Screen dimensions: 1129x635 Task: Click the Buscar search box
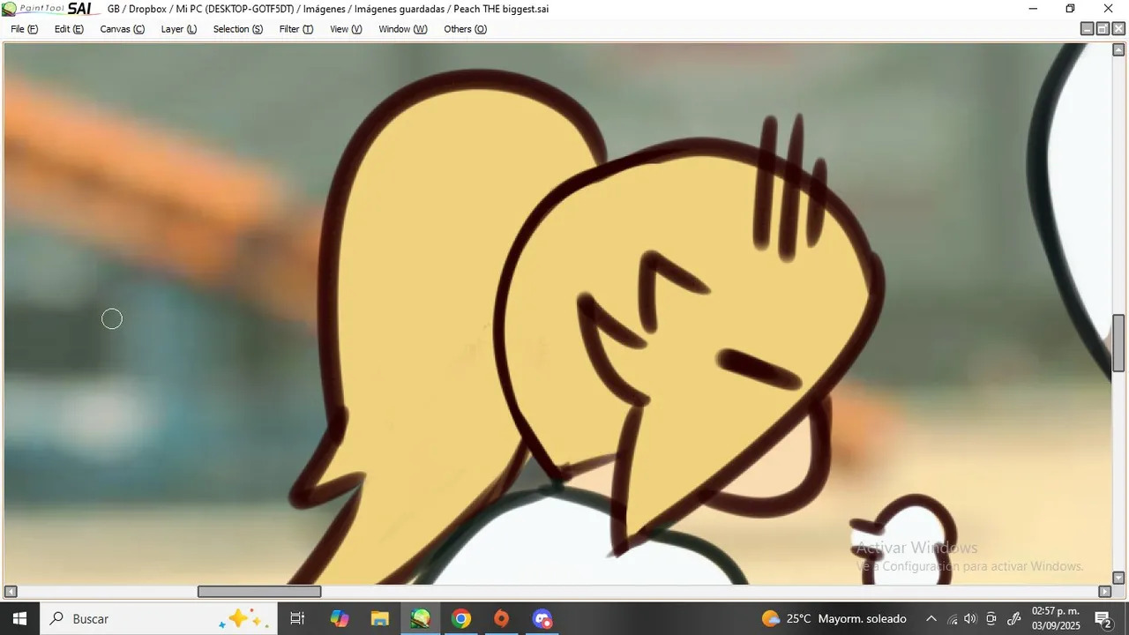(x=159, y=619)
